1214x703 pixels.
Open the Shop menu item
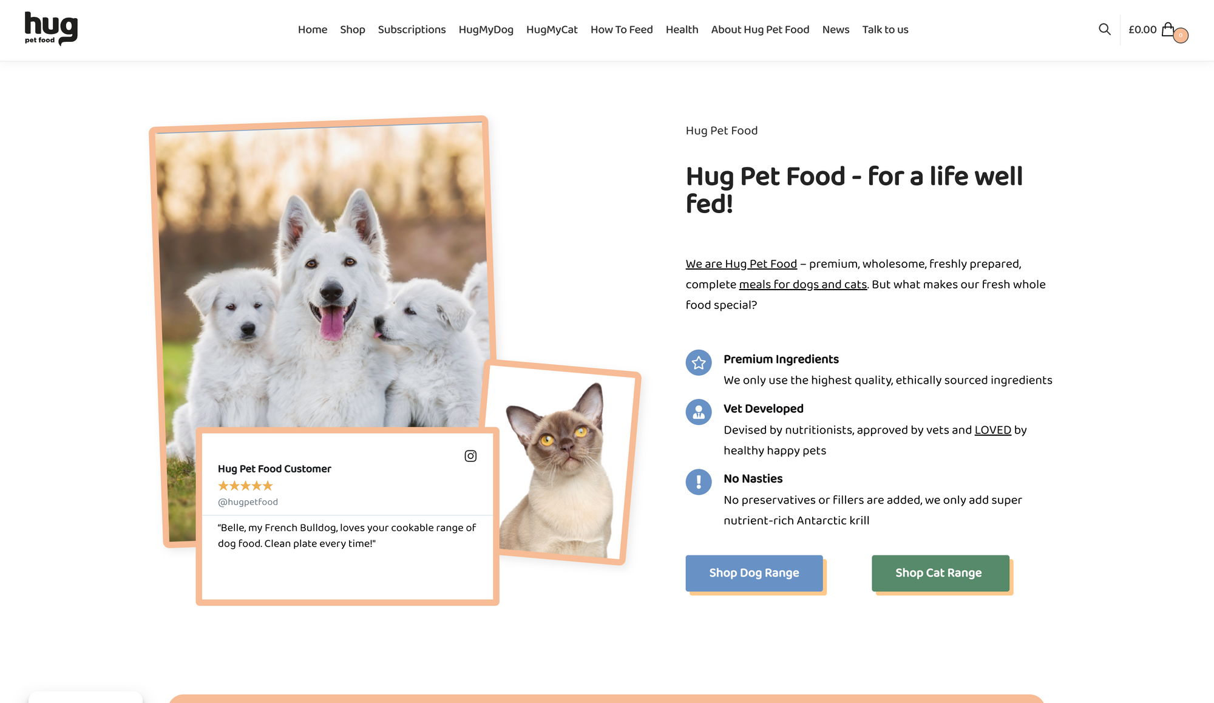pyautogui.click(x=353, y=30)
